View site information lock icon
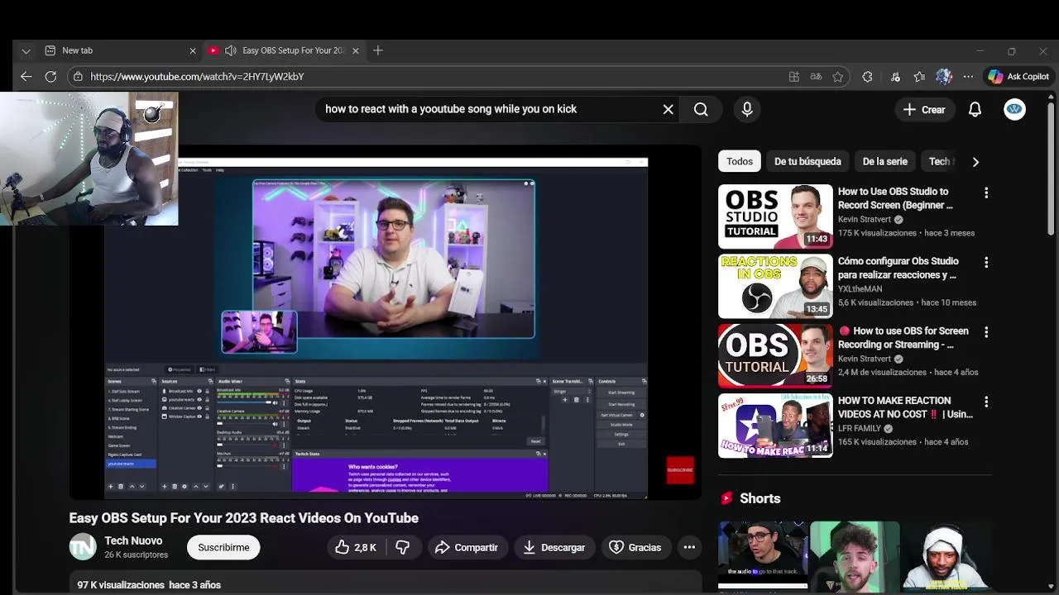This screenshot has width=1059, height=595. (x=78, y=76)
